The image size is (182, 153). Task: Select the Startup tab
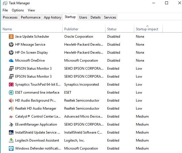click(70, 17)
